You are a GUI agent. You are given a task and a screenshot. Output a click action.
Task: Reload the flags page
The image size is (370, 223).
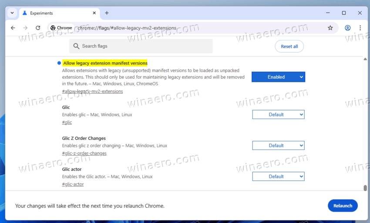click(38, 28)
